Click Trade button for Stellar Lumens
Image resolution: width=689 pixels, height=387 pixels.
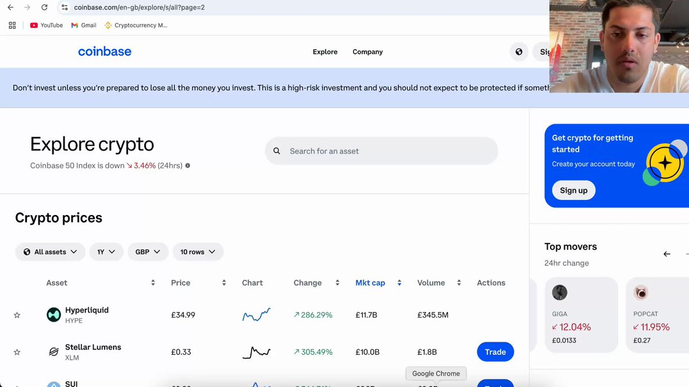pos(496,352)
